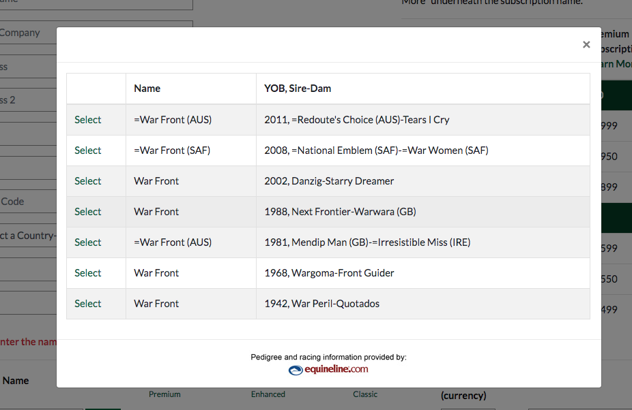Choose Select for 1942 War Peril-Quotados

(87, 303)
